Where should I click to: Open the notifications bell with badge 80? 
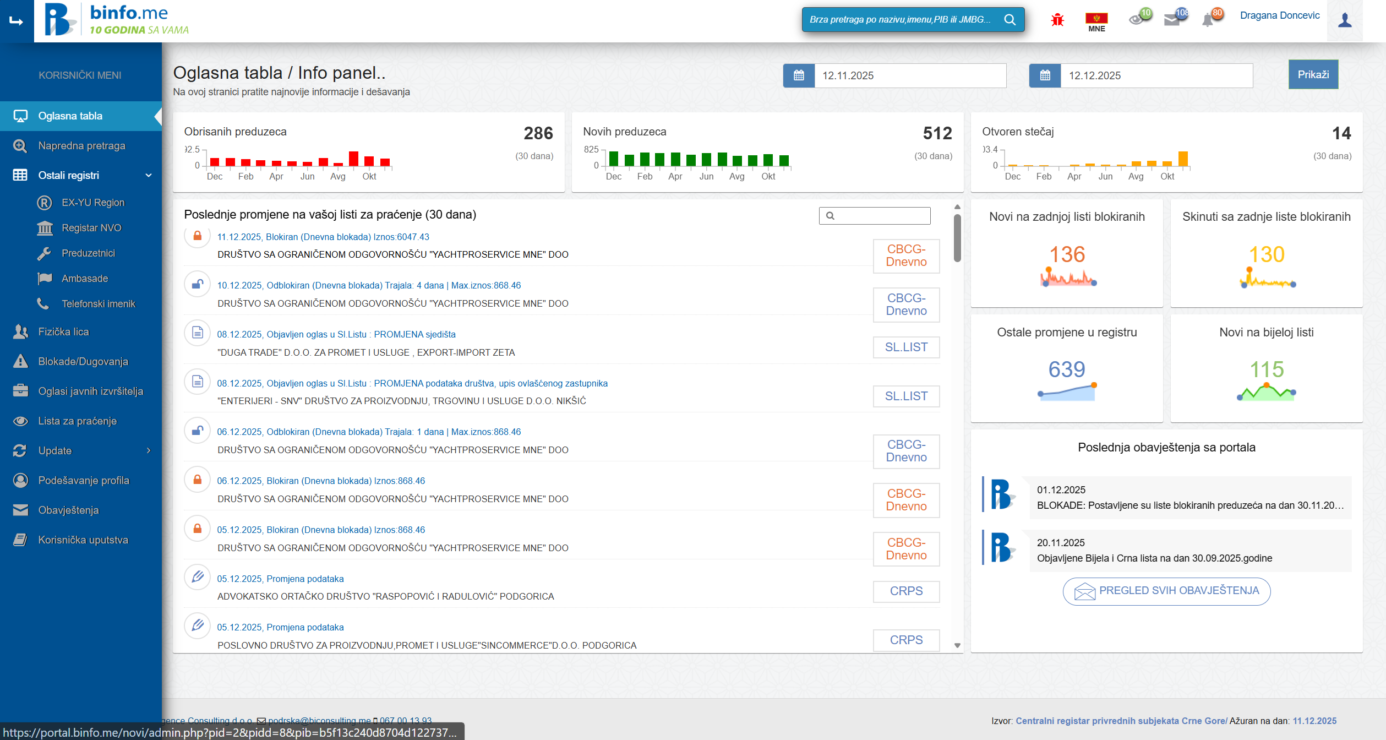tap(1209, 19)
